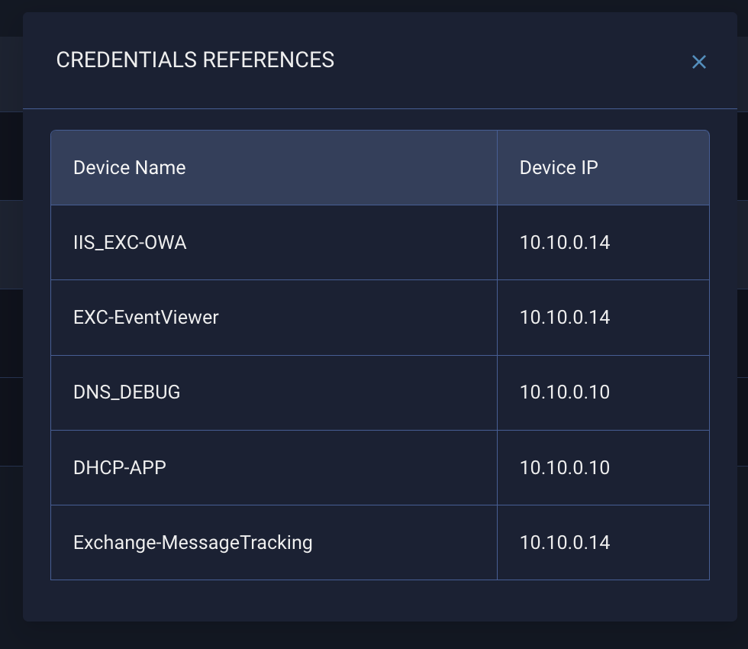The image size is (748, 649).
Task: Select the DNS_DEBUG device name
Action: coord(127,392)
